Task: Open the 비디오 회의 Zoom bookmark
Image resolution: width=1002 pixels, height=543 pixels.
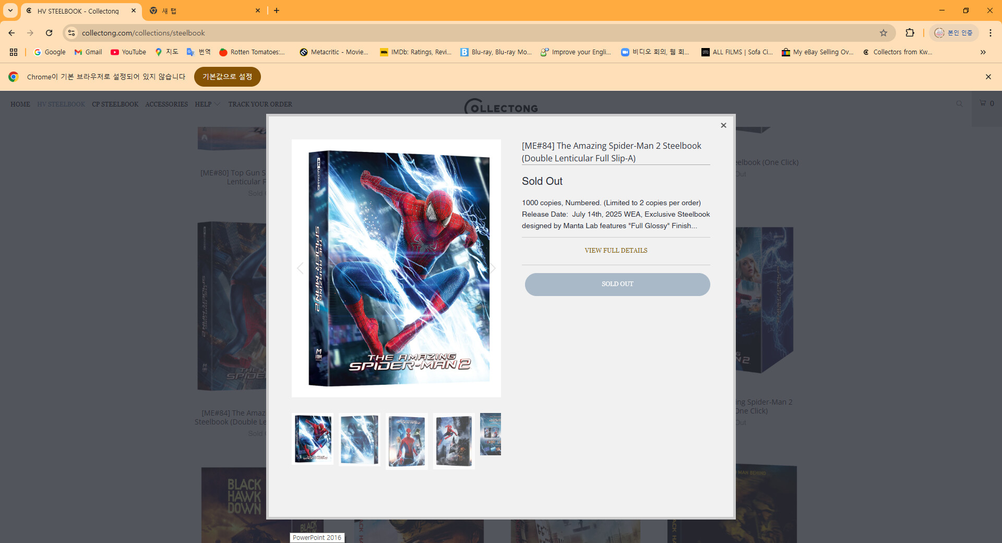Action: pyautogui.click(x=655, y=52)
